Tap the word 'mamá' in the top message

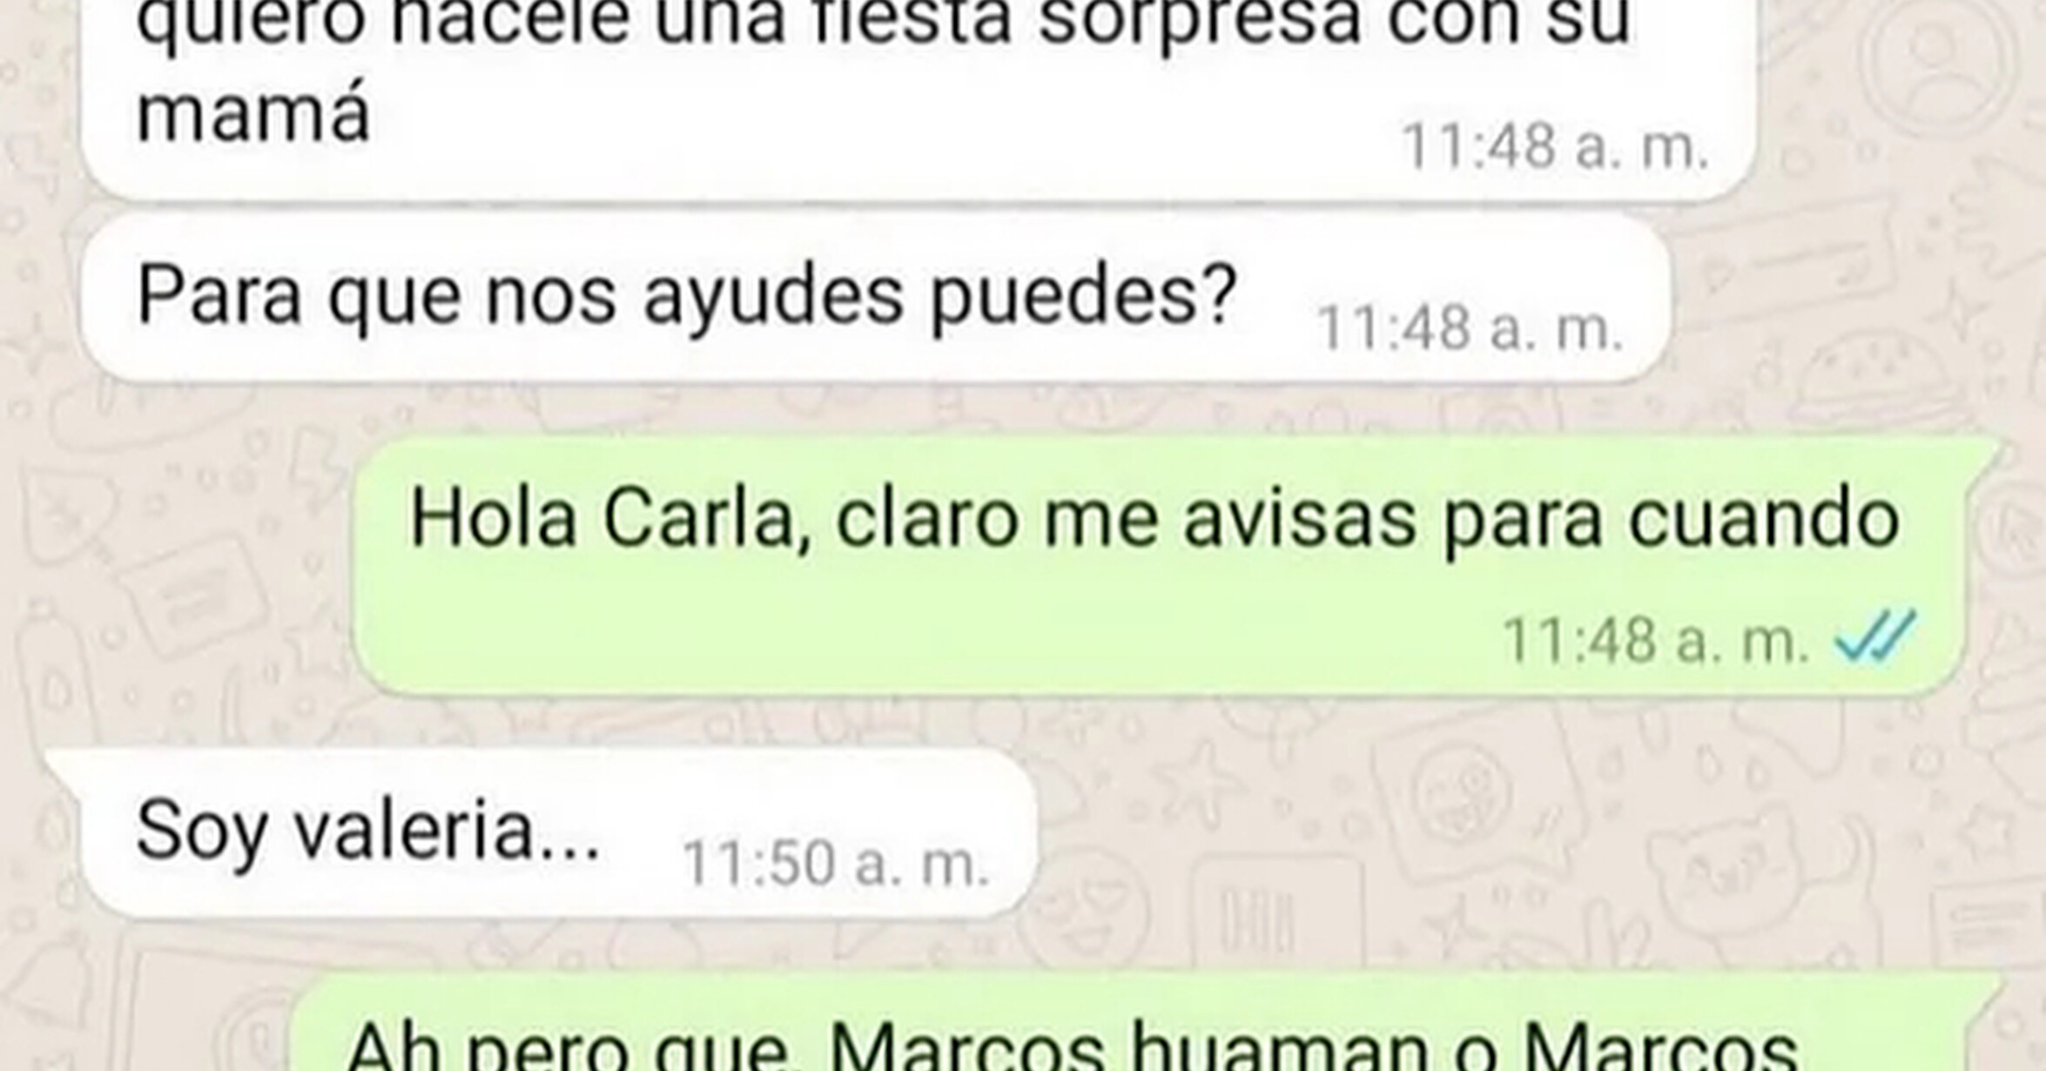tap(253, 111)
